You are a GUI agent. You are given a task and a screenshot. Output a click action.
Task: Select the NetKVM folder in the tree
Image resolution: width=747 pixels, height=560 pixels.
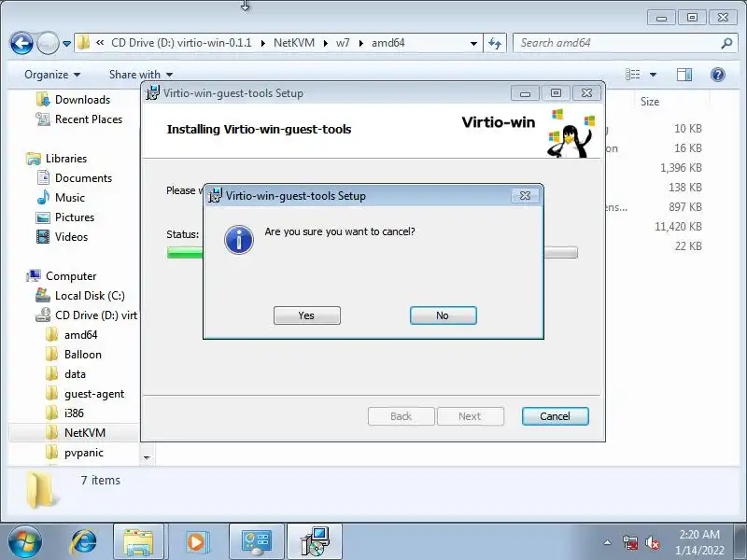tap(85, 432)
